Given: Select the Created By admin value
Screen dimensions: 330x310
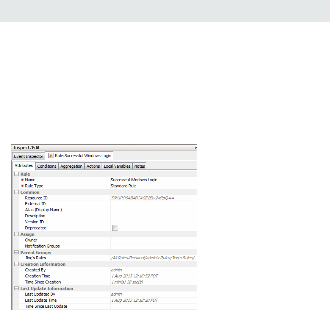Looking at the screenshot, I should pyautogui.click(x=116, y=270).
